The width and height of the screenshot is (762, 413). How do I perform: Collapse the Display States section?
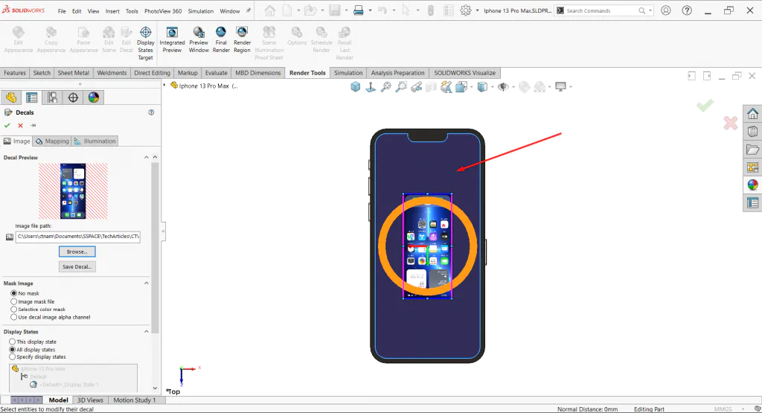[x=147, y=331]
